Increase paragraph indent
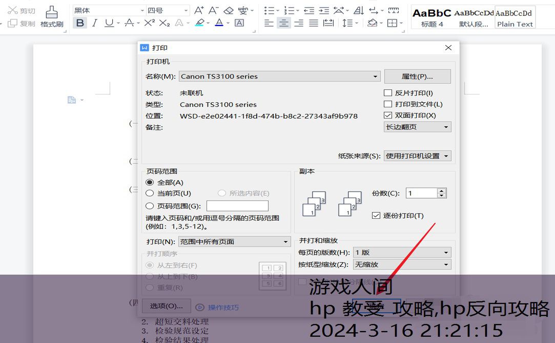 [324, 11]
